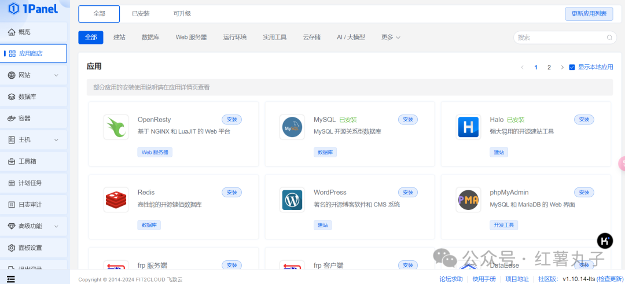Click 安装 on the MySQL card

coord(408,120)
